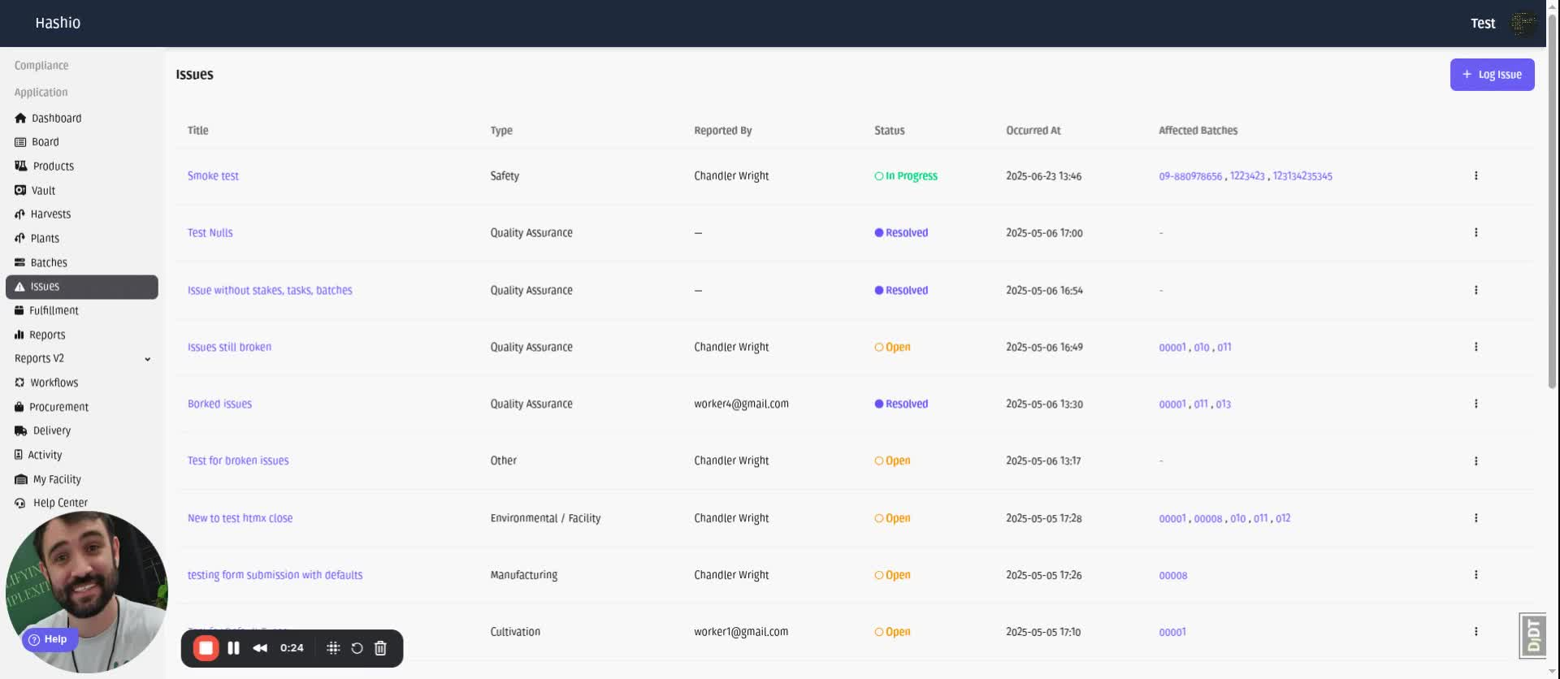Viewport: 1560px width, 679px height.
Task: Rewind the recording
Action: coord(260,648)
